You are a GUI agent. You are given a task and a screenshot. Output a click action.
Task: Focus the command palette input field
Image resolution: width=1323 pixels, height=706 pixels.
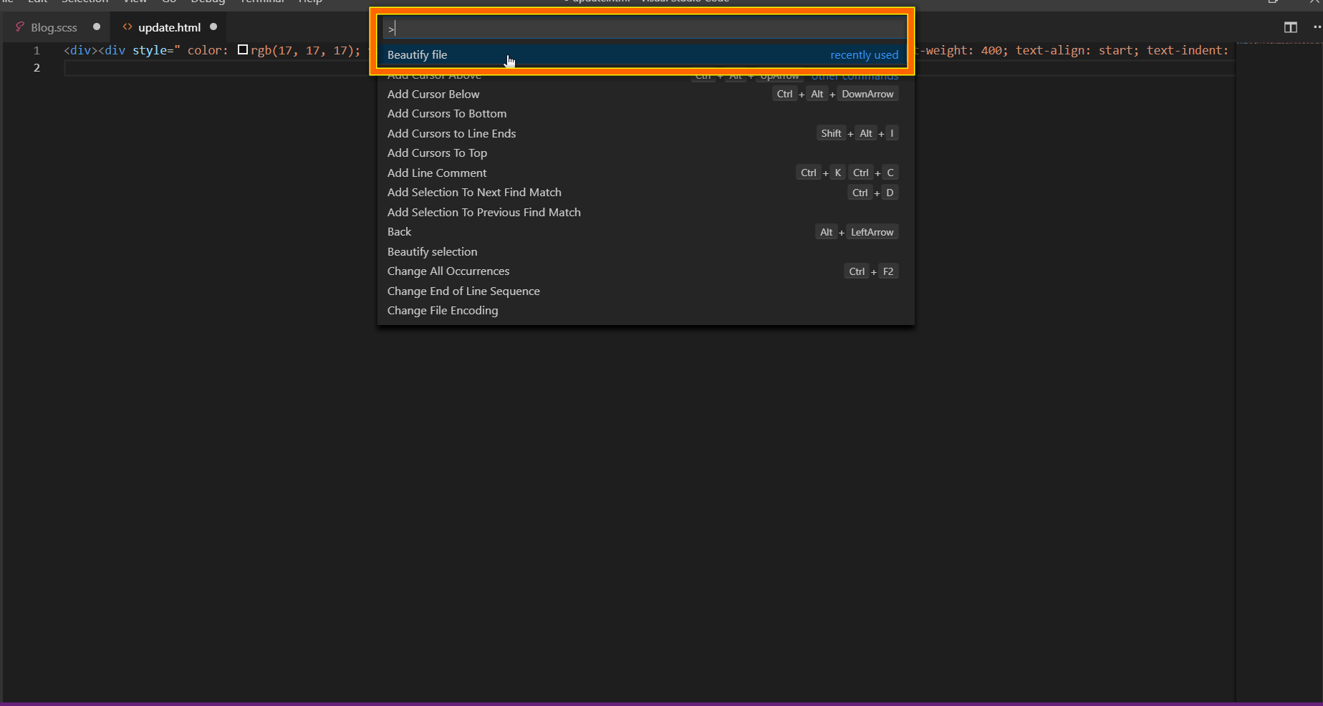coord(645,28)
